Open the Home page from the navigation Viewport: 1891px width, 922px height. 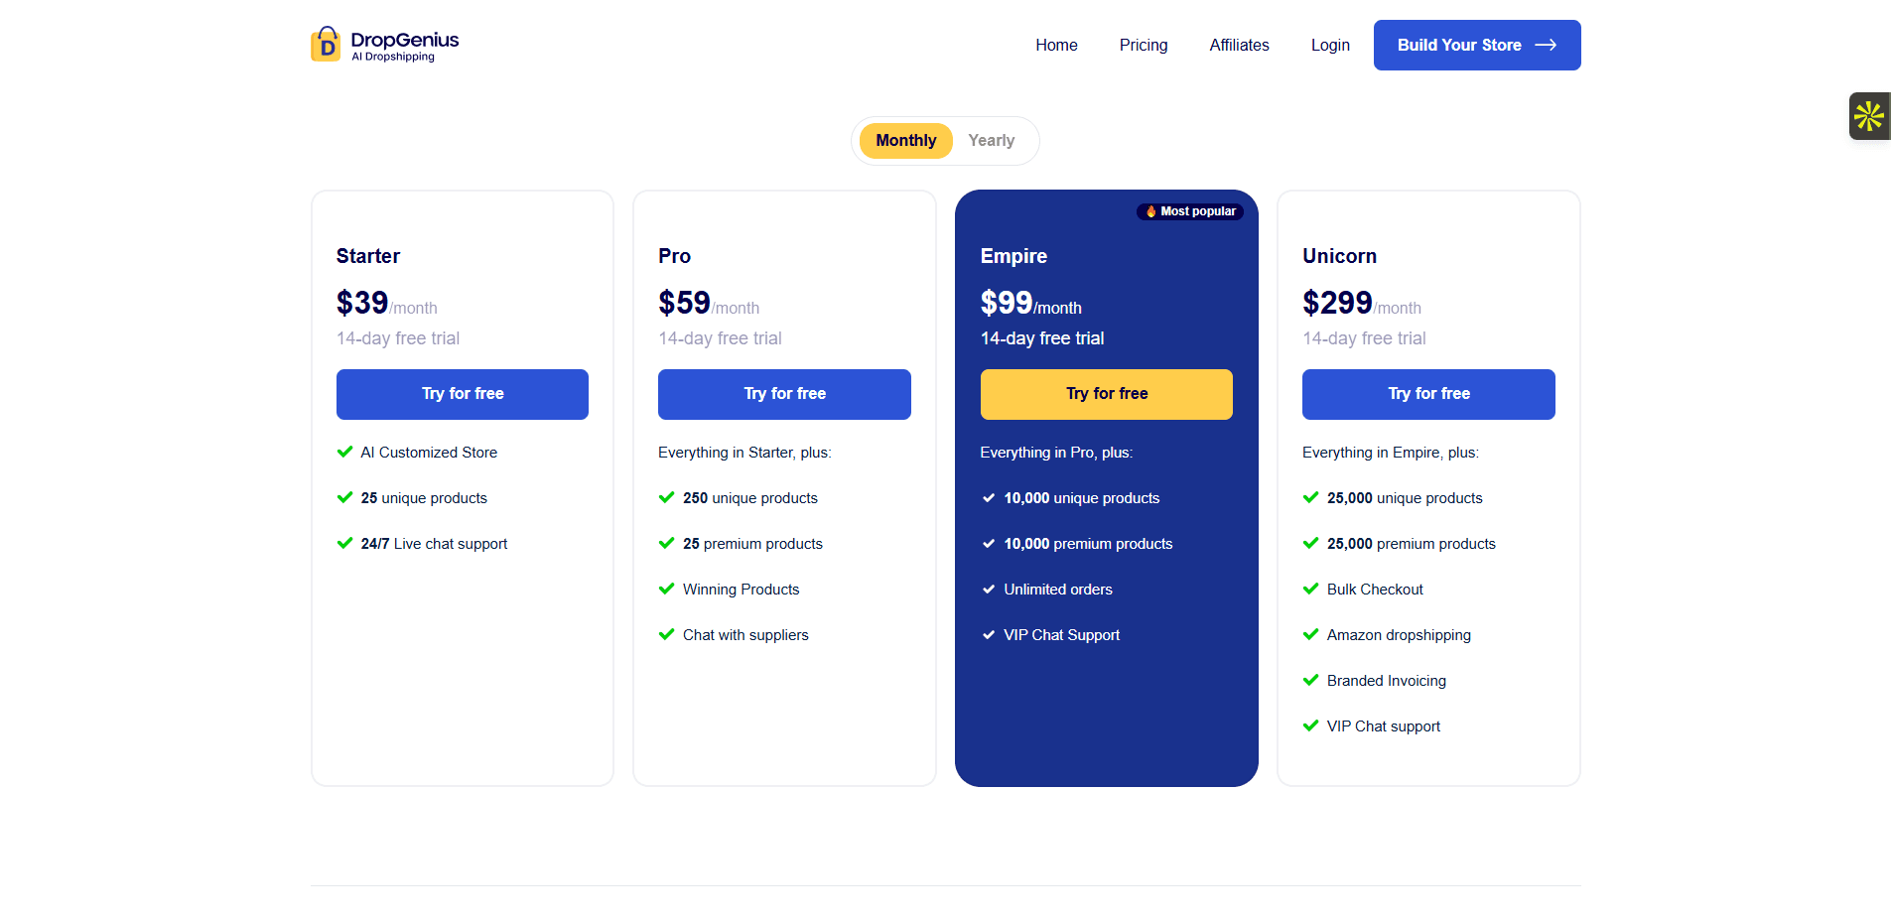[1055, 45]
